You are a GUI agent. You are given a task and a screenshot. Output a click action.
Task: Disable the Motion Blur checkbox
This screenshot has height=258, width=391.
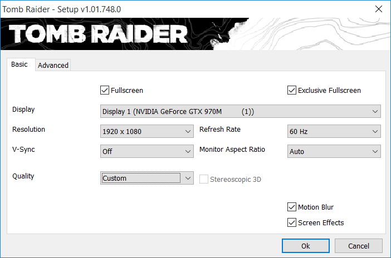(292, 207)
